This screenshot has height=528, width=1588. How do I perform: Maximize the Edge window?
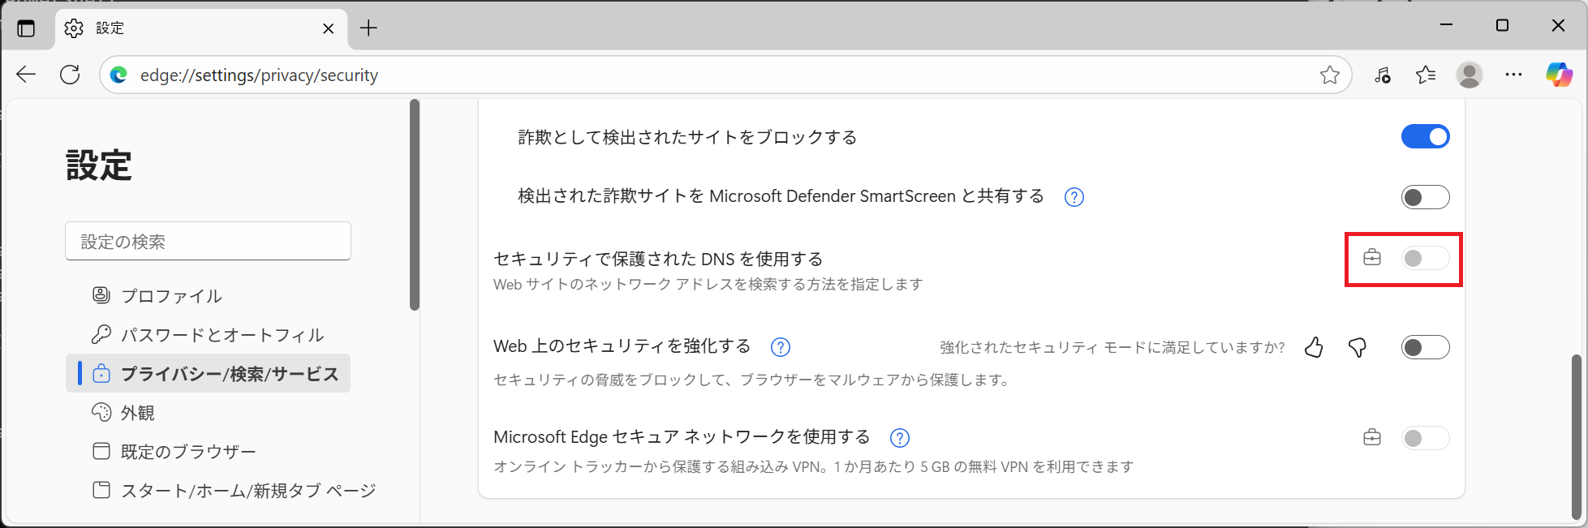1502,26
